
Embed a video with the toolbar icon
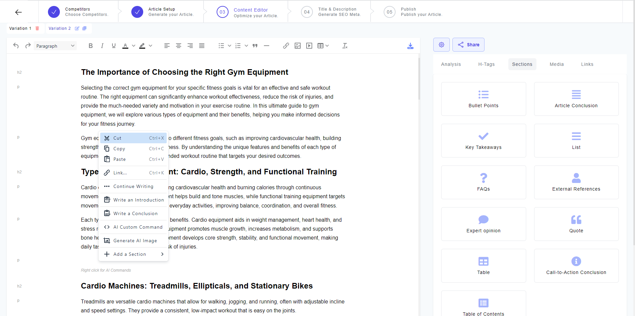(x=309, y=46)
